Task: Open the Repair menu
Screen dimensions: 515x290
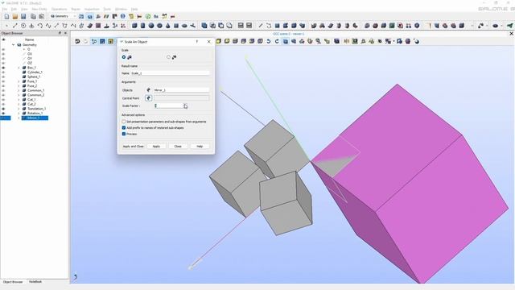Action: 76,9
